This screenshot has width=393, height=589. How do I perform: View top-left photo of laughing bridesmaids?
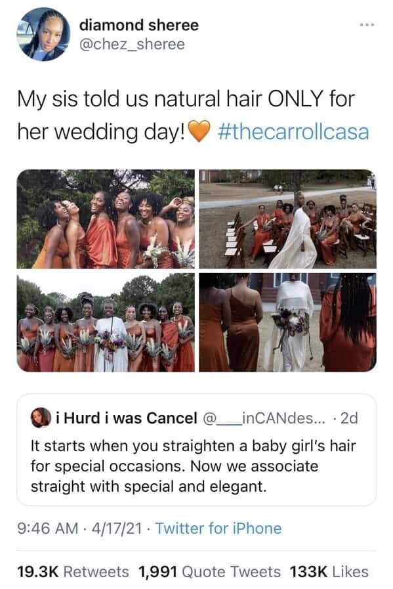tap(106, 219)
